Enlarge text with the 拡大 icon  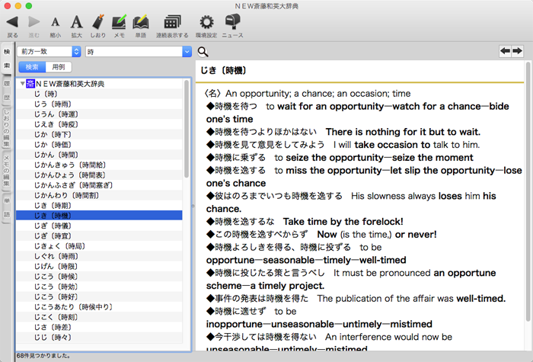[x=76, y=22]
